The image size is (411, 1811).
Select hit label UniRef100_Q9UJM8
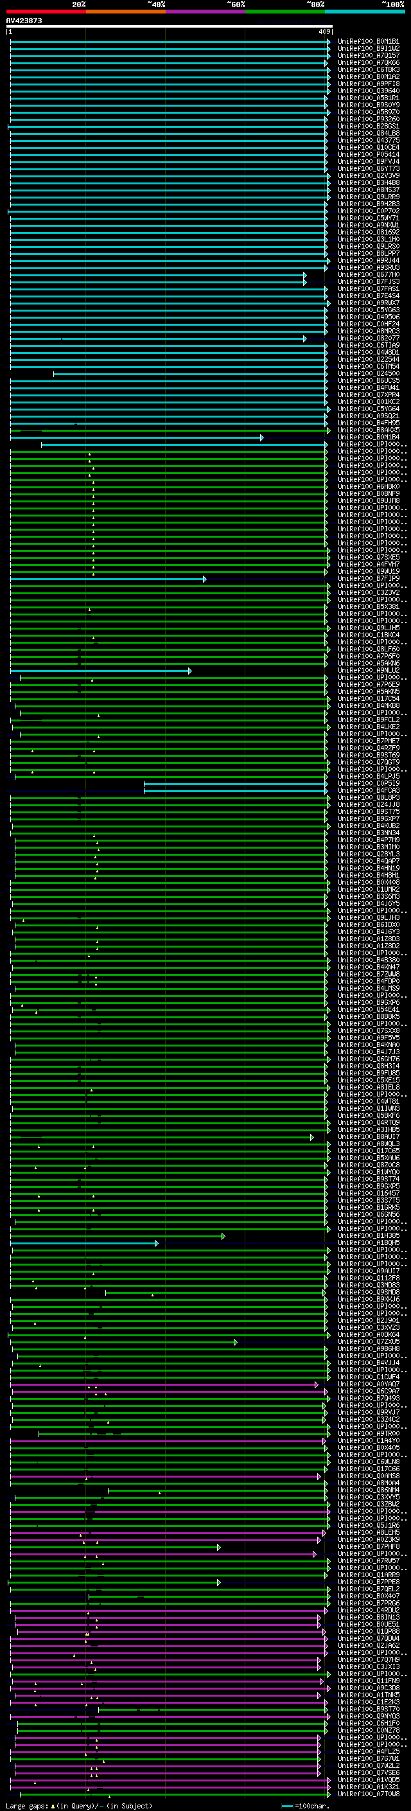[369, 501]
